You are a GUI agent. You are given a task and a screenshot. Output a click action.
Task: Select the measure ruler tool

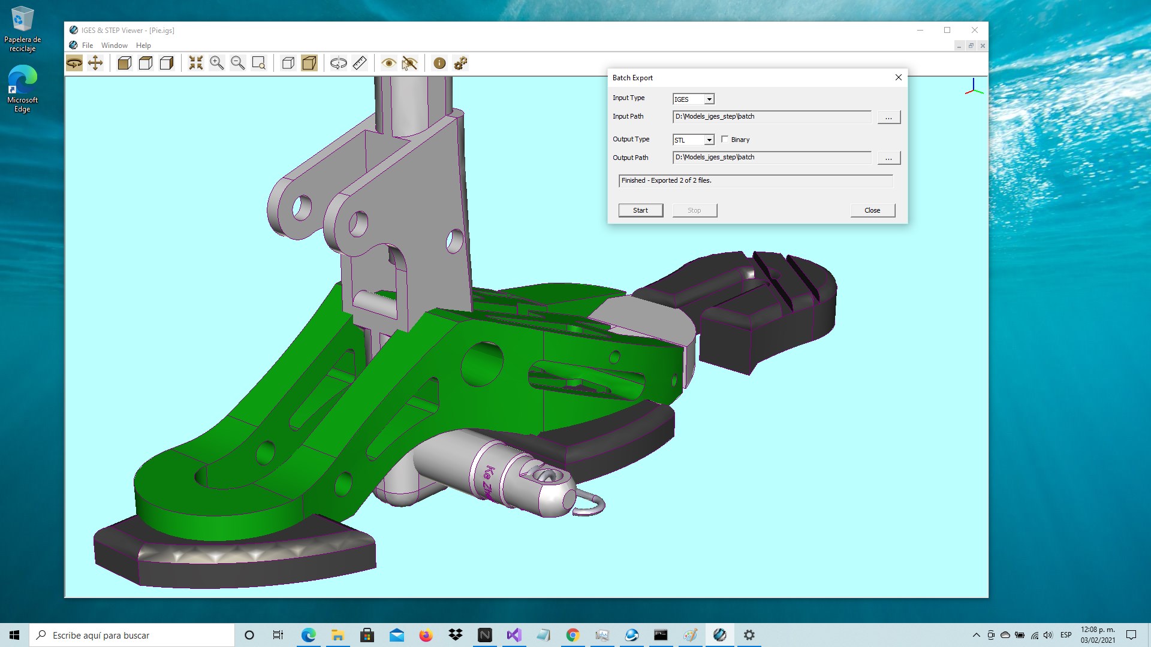coord(360,63)
